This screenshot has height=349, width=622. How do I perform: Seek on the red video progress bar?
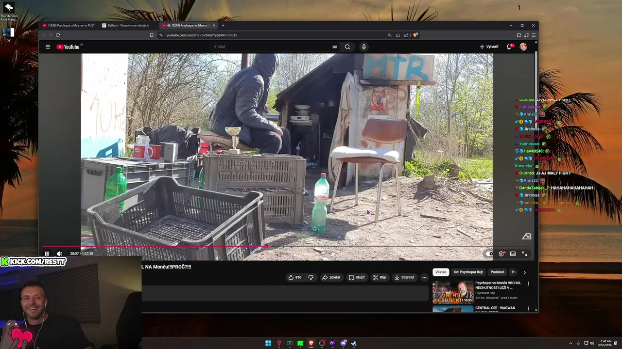(x=155, y=246)
